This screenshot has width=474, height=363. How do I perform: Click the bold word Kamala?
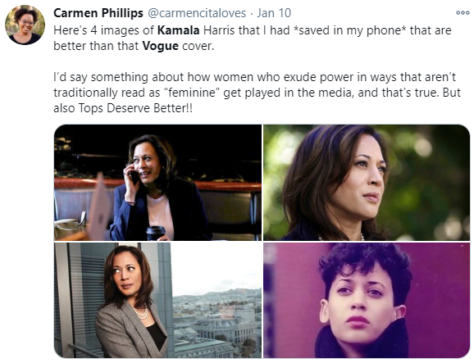178,30
